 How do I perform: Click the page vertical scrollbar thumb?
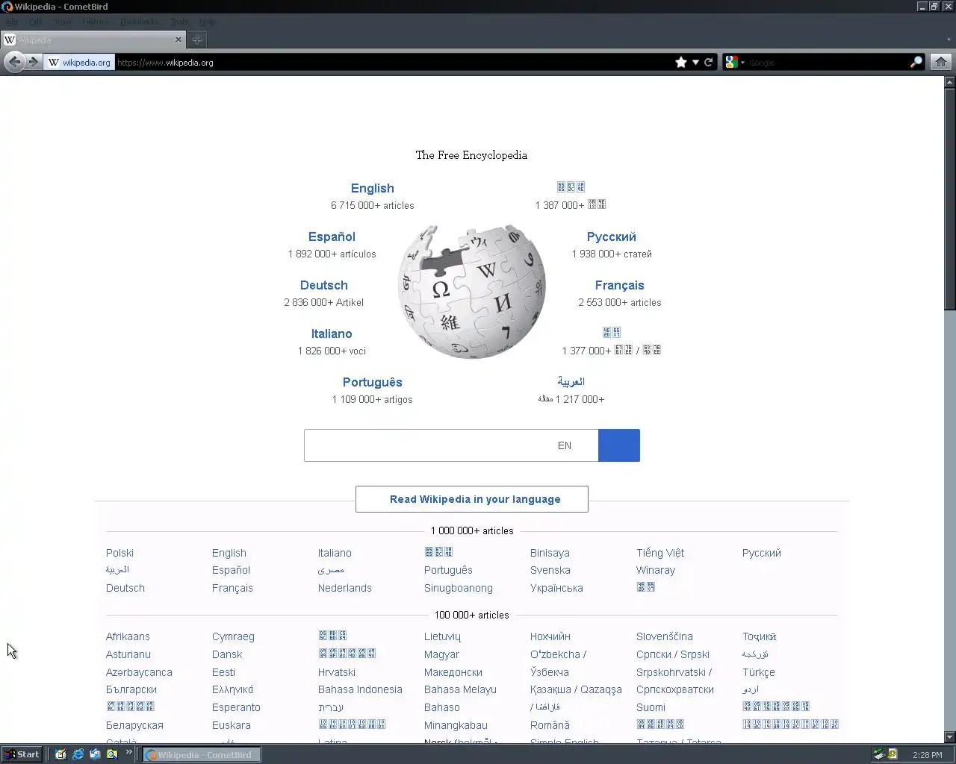pyautogui.click(x=950, y=198)
